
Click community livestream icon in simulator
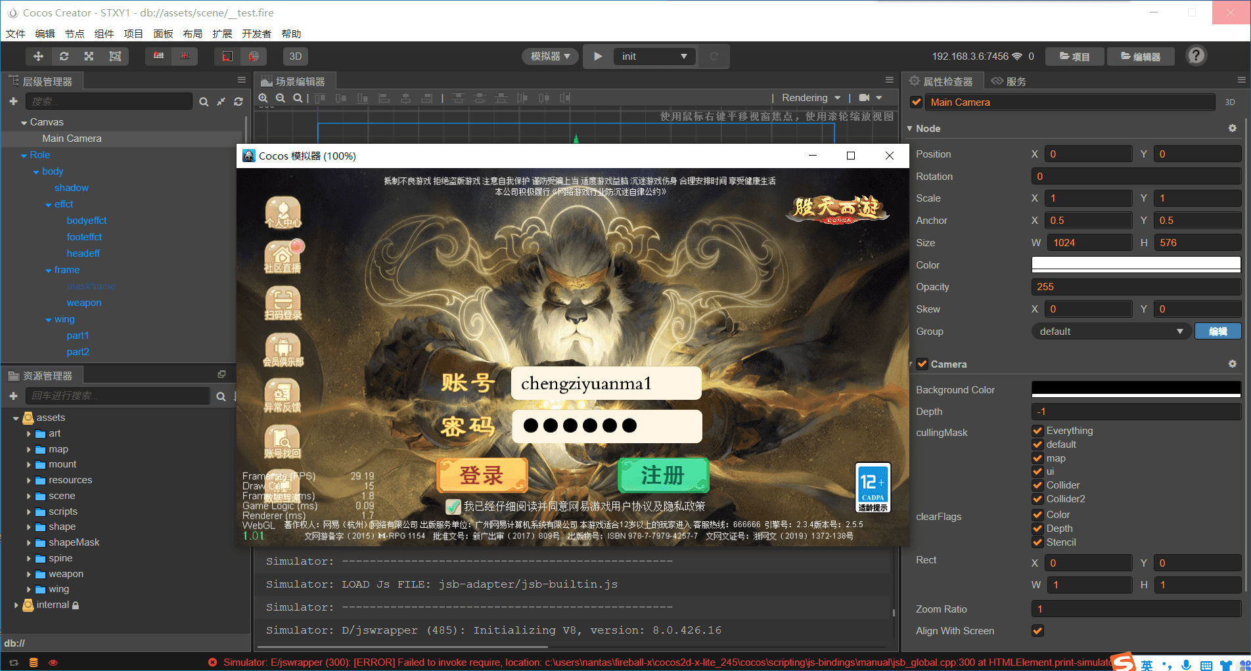pyautogui.click(x=283, y=257)
